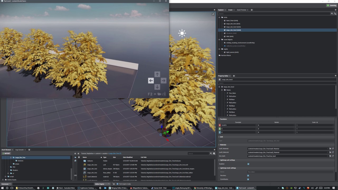Select the Asset Browser tab
This screenshot has height=190, width=338.
coord(6,150)
